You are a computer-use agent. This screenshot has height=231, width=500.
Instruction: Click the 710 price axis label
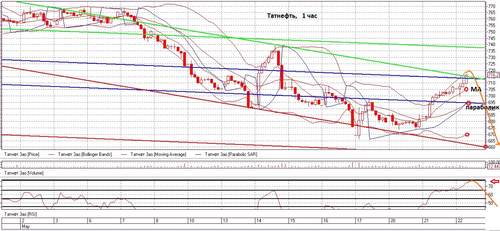[x=492, y=83]
